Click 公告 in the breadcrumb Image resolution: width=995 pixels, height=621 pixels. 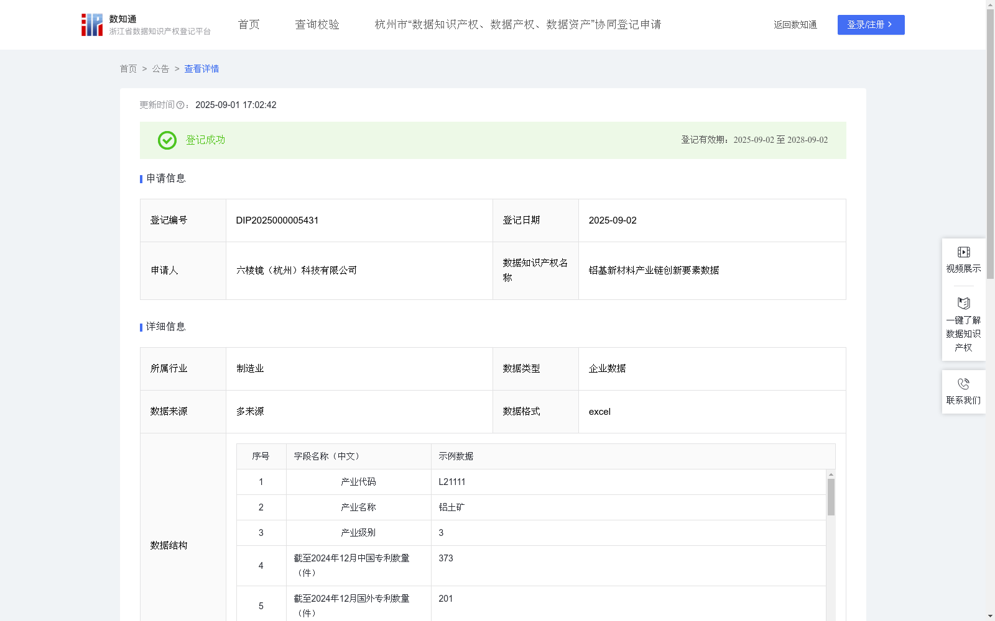pyautogui.click(x=160, y=69)
